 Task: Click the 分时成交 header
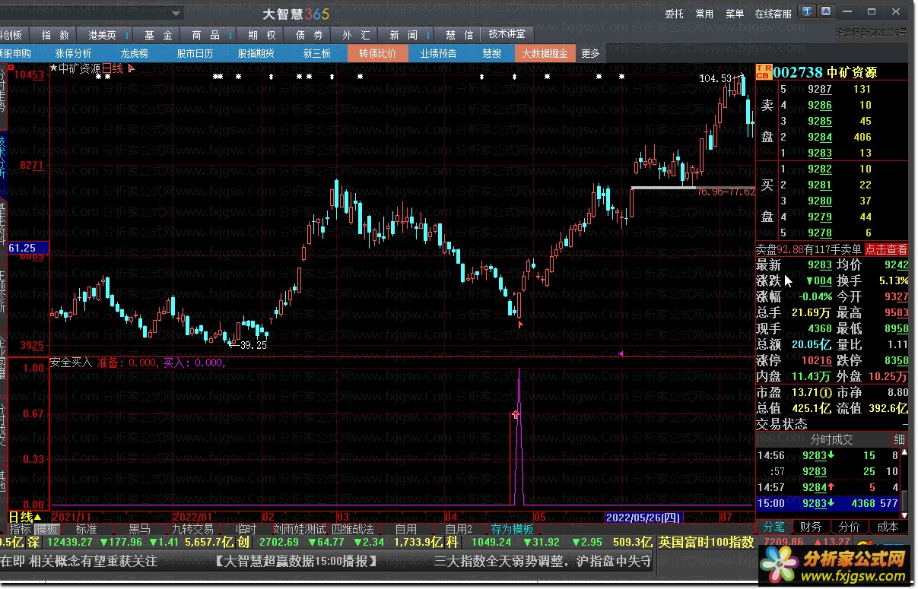pyautogui.click(x=831, y=439)
